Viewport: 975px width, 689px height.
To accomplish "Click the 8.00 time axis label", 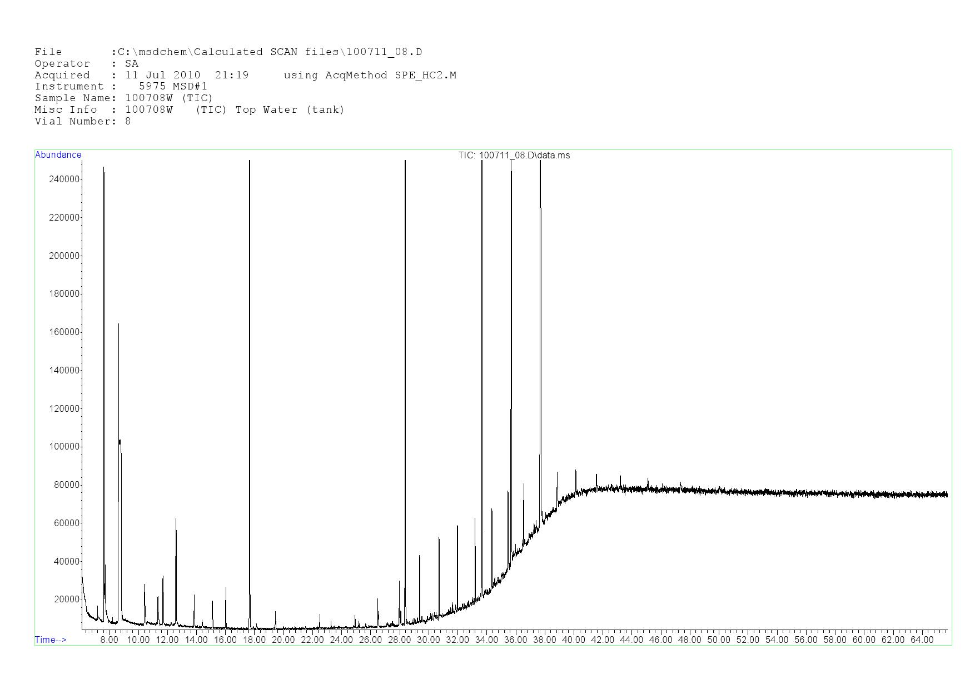I will (x=109, y=640).
